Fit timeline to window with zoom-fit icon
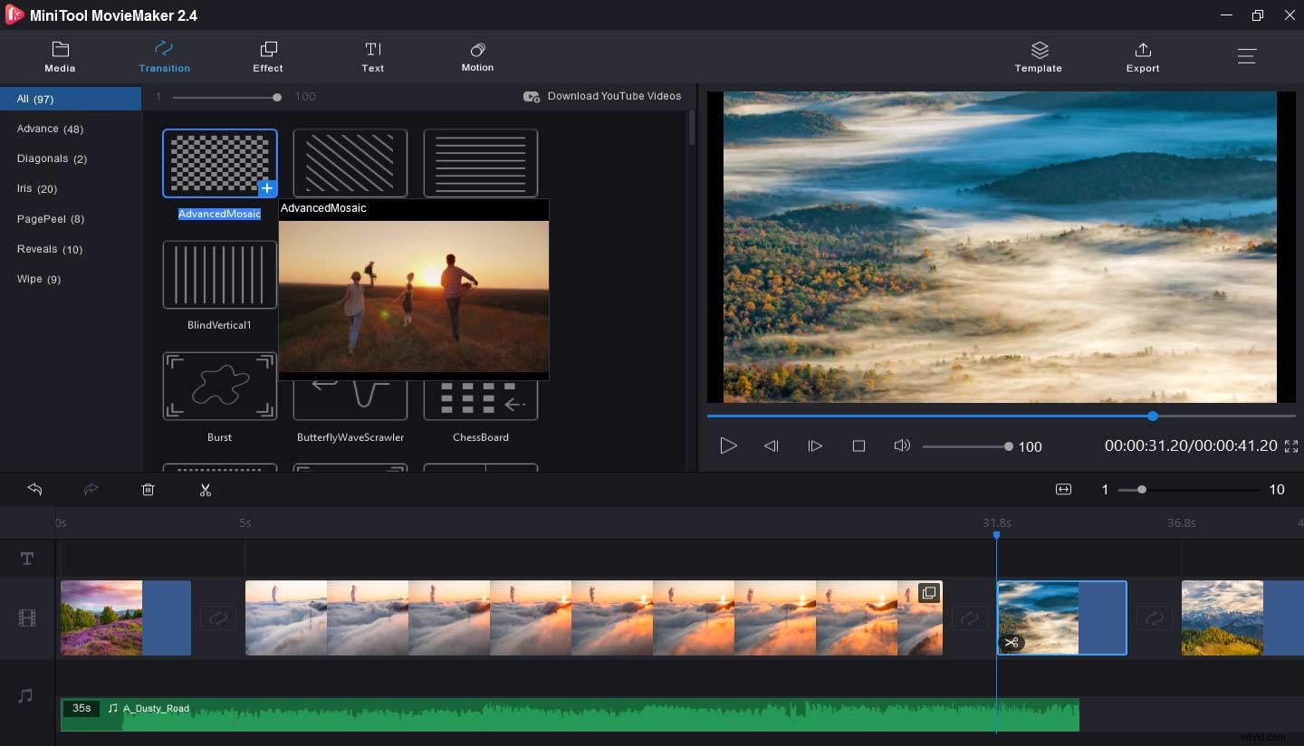Image resolution: width=1304 pixels, height=746 pixels. point(1063,490)
